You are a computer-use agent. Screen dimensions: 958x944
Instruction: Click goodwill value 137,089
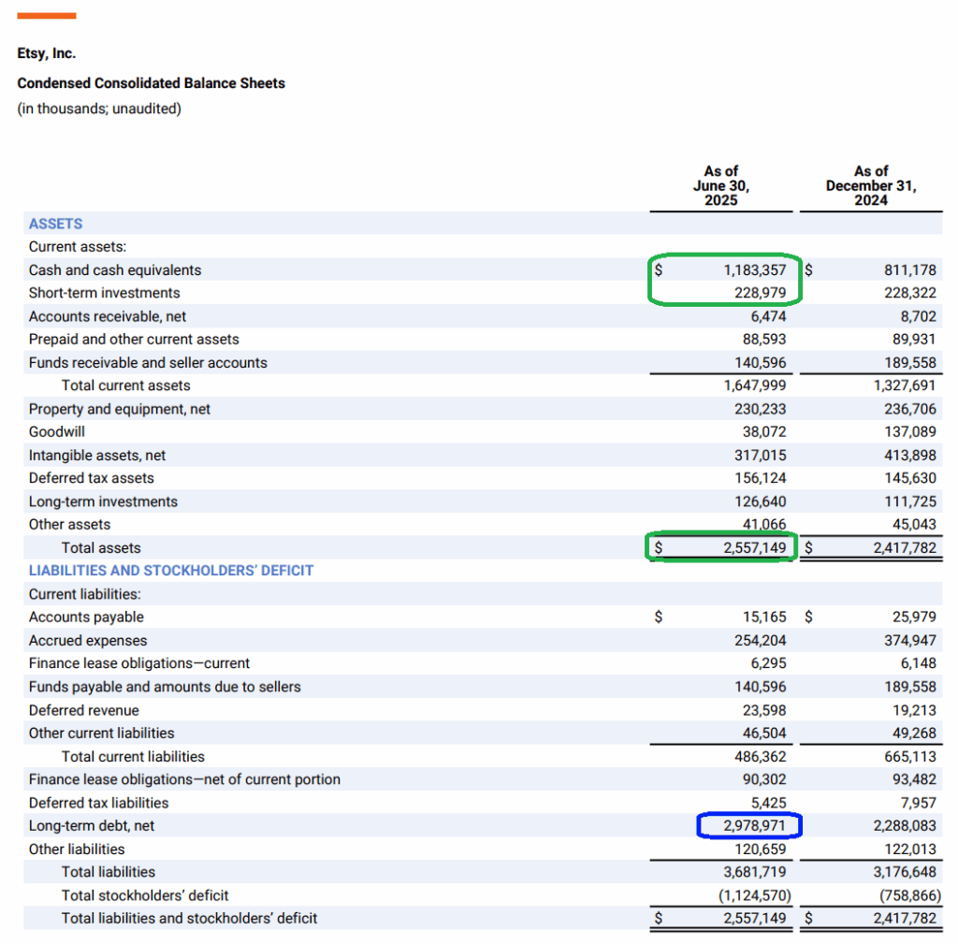(x=909, y=432)
